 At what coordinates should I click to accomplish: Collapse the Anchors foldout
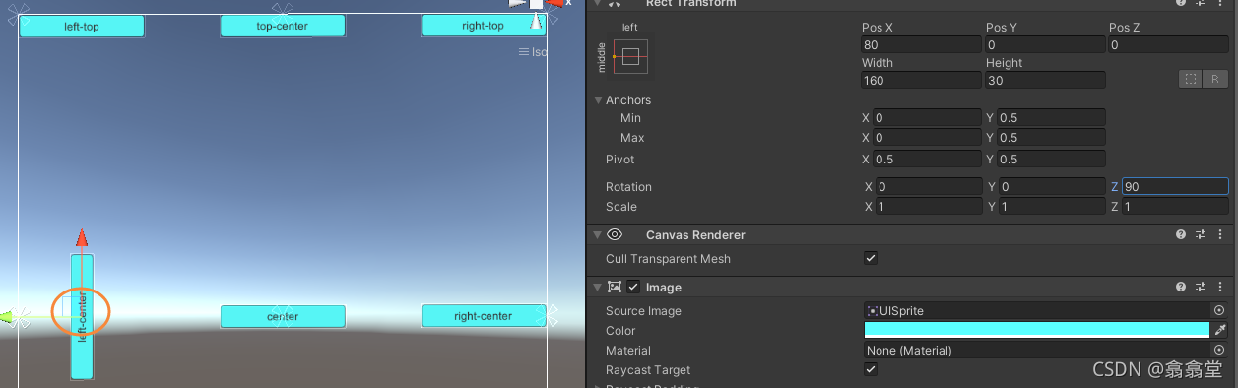(x=598, y=100)
